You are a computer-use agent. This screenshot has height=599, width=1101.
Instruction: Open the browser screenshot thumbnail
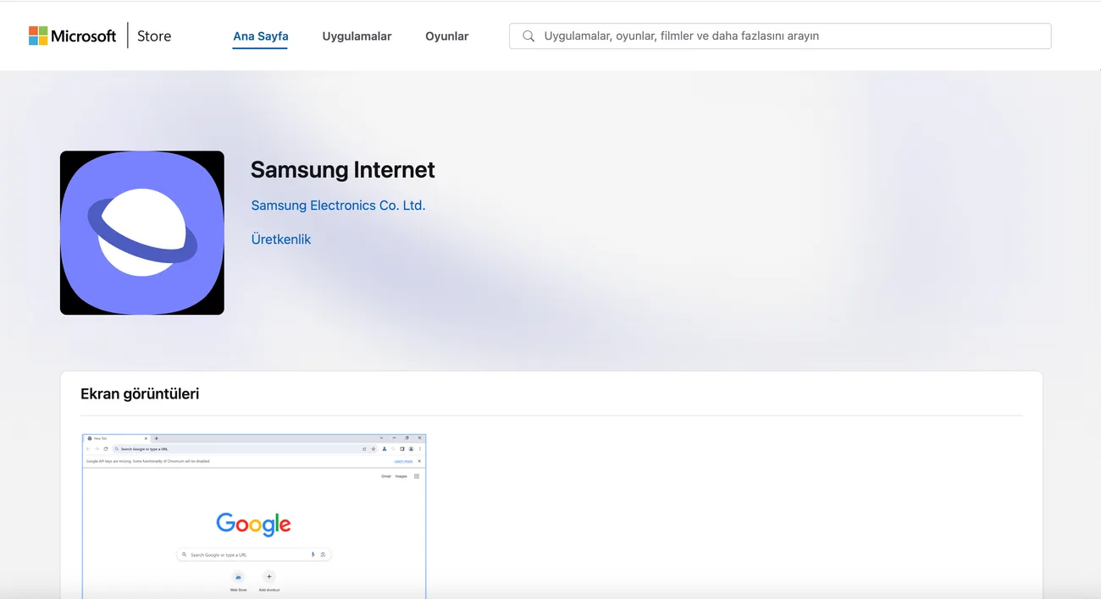click(254, 516)
